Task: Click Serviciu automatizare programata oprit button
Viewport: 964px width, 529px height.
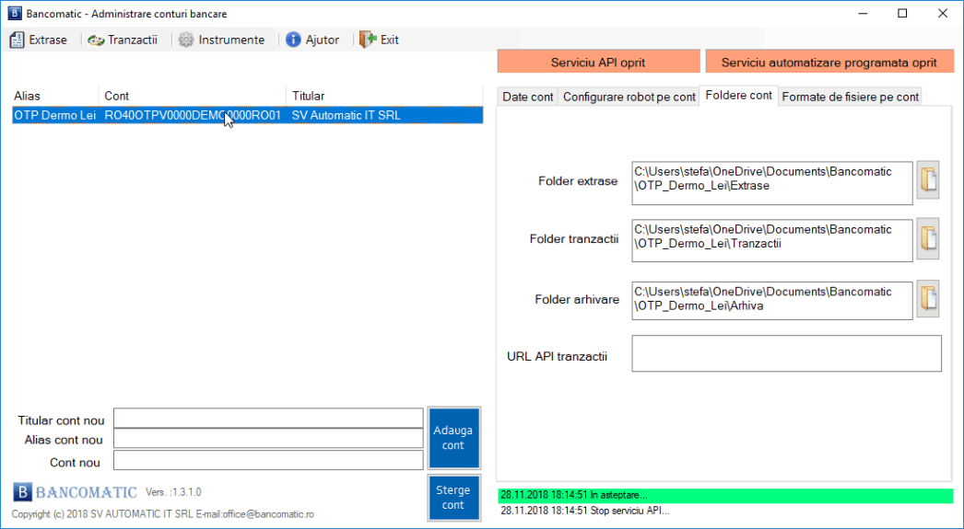Action: coord(829,62)
